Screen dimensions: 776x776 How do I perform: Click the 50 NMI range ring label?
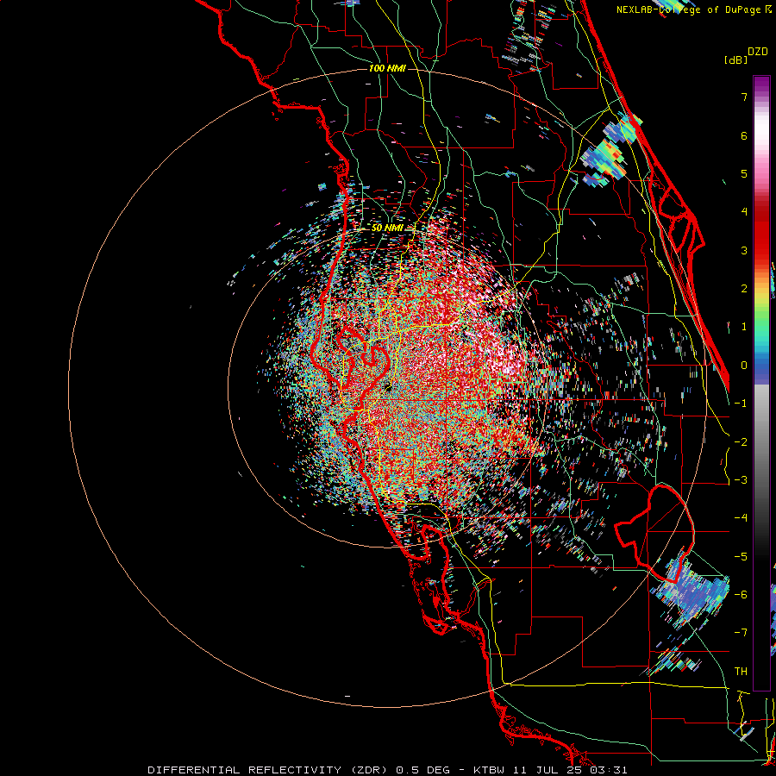[387, 228]
